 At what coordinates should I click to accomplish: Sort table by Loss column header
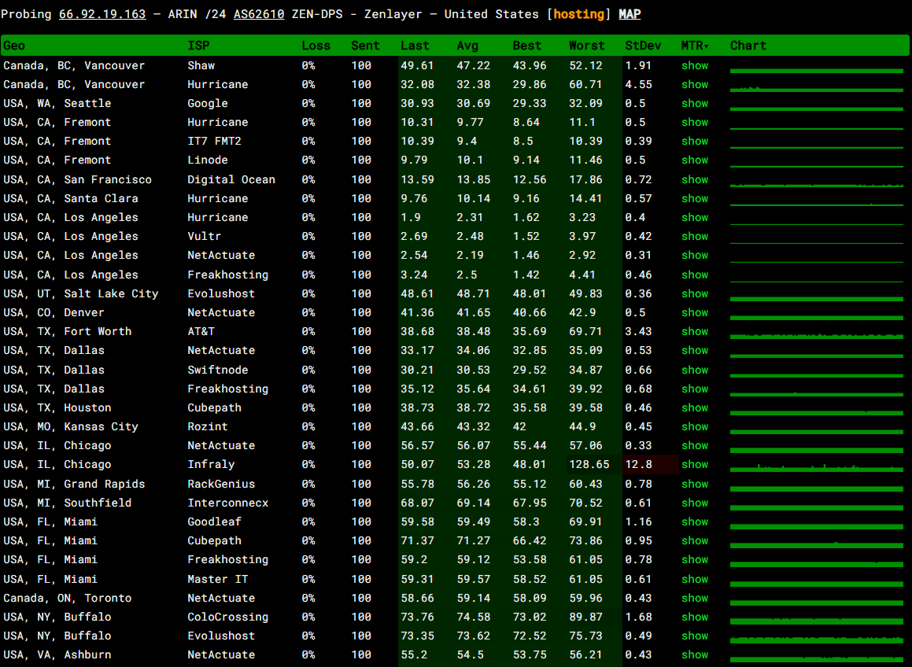316,46
